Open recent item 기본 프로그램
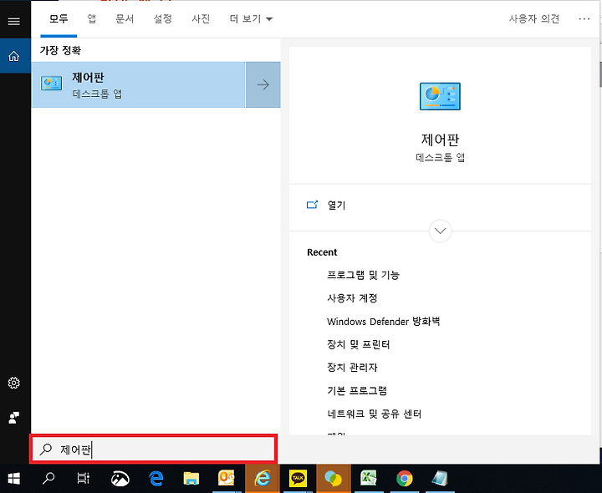This screenshot has height=493, width=602. click(x=357, y=390)
